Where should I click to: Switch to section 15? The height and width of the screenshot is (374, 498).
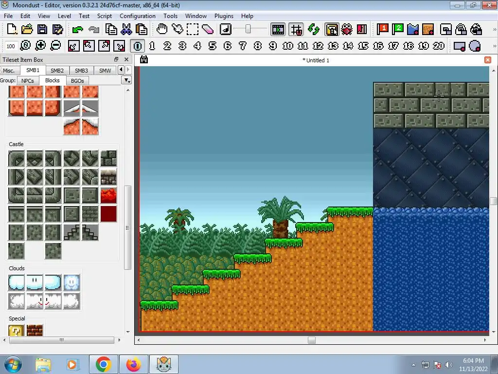point(363,46)
